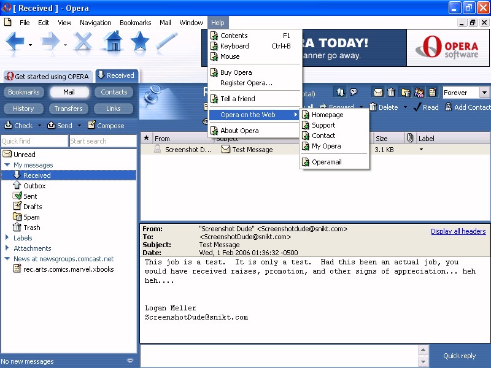This screenshot has height=368, width=491.
Task: Select Homepage in Opera on the Web submenu
Action: click(x=334, y=115)
